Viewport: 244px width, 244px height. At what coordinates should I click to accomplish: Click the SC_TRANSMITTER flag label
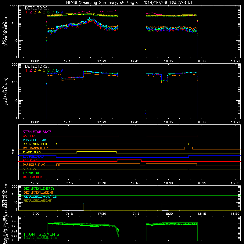pos(35,148)
